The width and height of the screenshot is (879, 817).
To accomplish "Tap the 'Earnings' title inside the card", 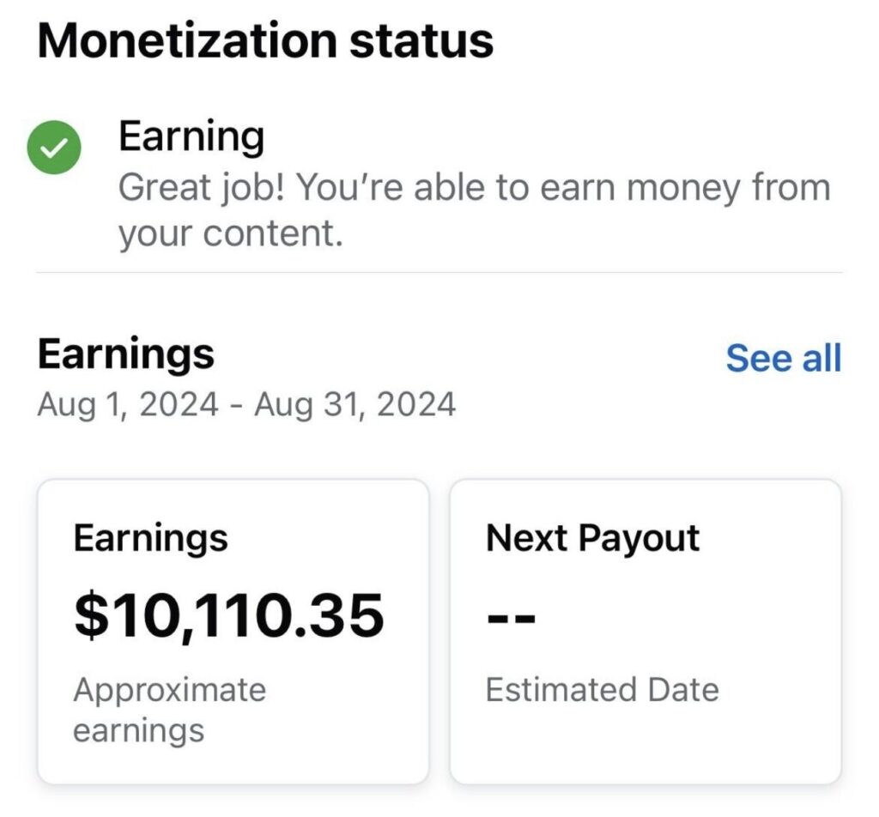I will coord(150,539).
